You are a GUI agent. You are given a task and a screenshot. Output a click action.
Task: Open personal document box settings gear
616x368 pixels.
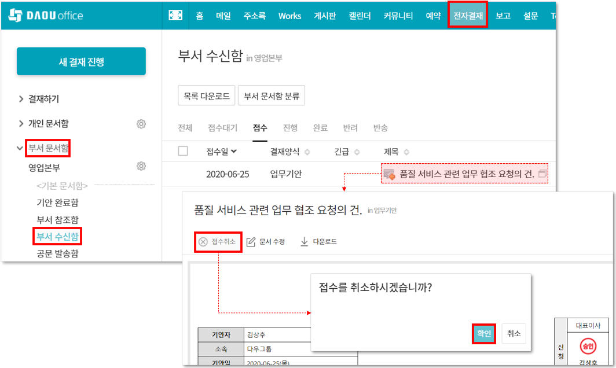click(x=141, y=124)
